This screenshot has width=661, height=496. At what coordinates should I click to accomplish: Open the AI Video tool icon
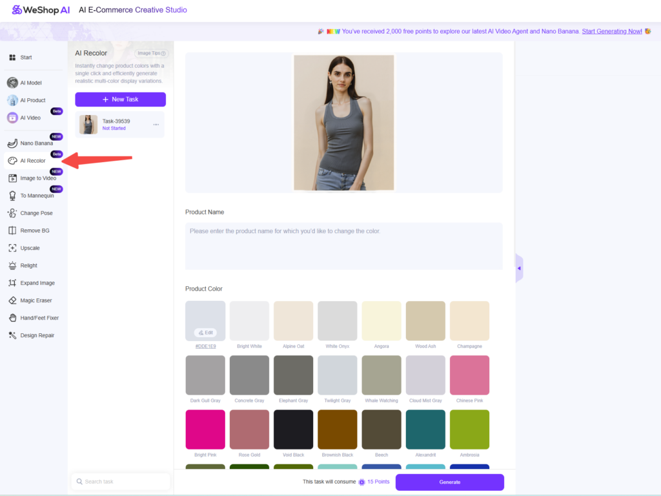coord(12,118)
